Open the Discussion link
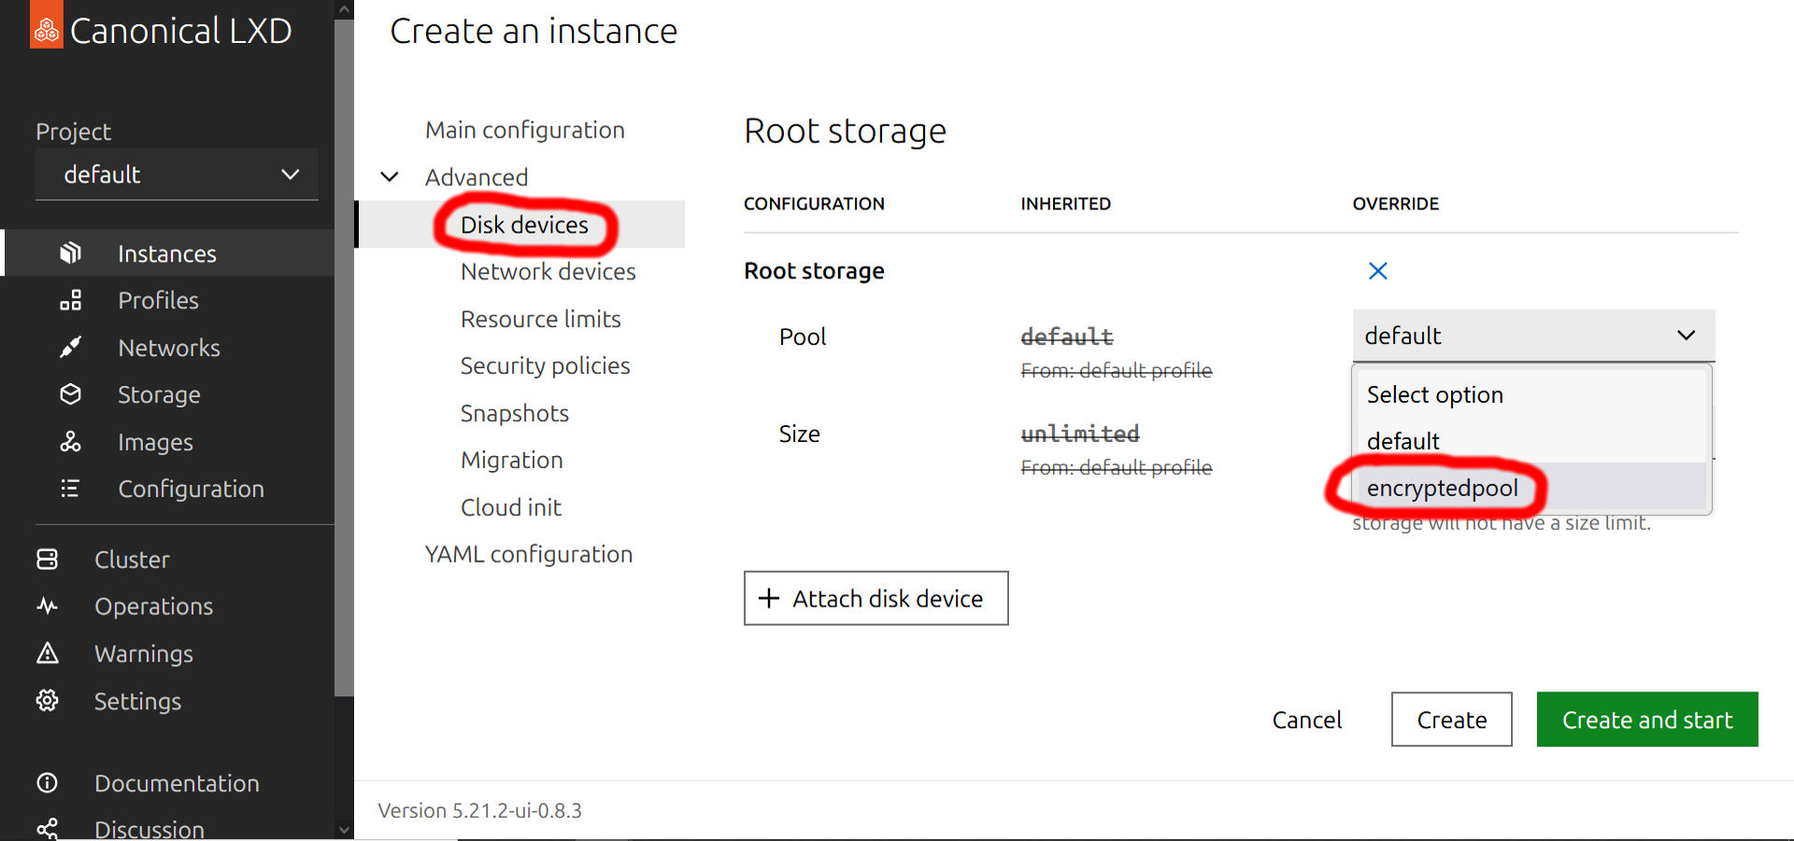This screenshot has height=841, width=1794. click(x=149, y=829)
